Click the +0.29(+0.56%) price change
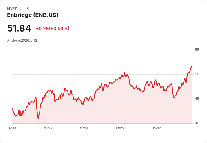 (x=52, y=28)
